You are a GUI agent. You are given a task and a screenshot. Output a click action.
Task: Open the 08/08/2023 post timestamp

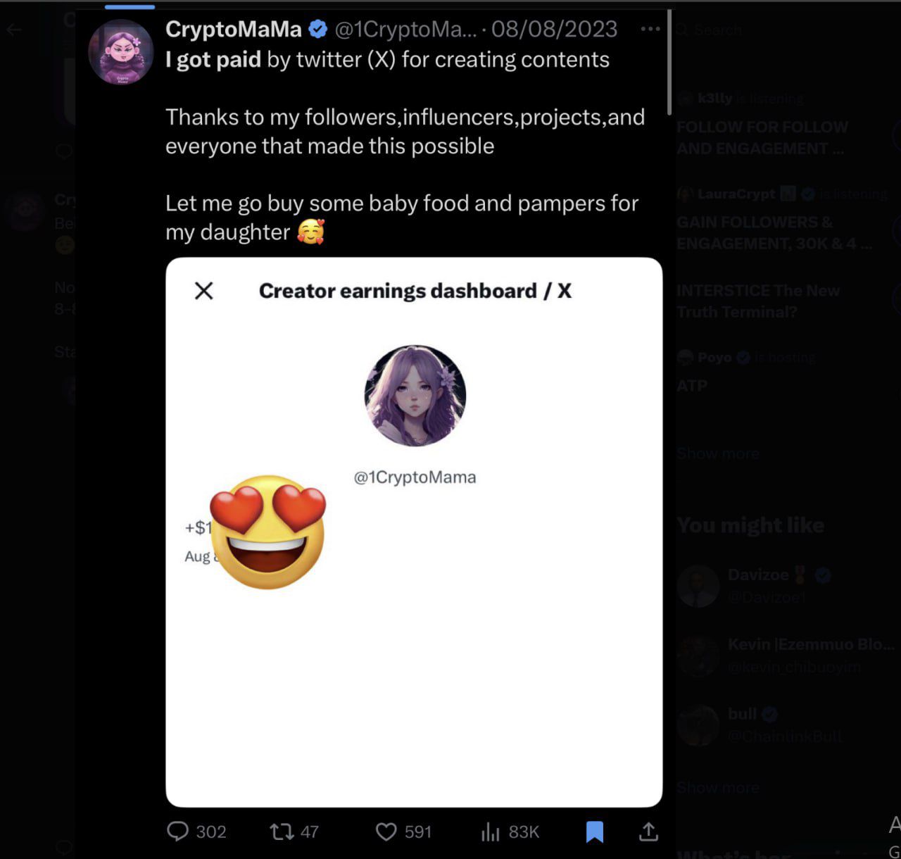coord(554,29)
